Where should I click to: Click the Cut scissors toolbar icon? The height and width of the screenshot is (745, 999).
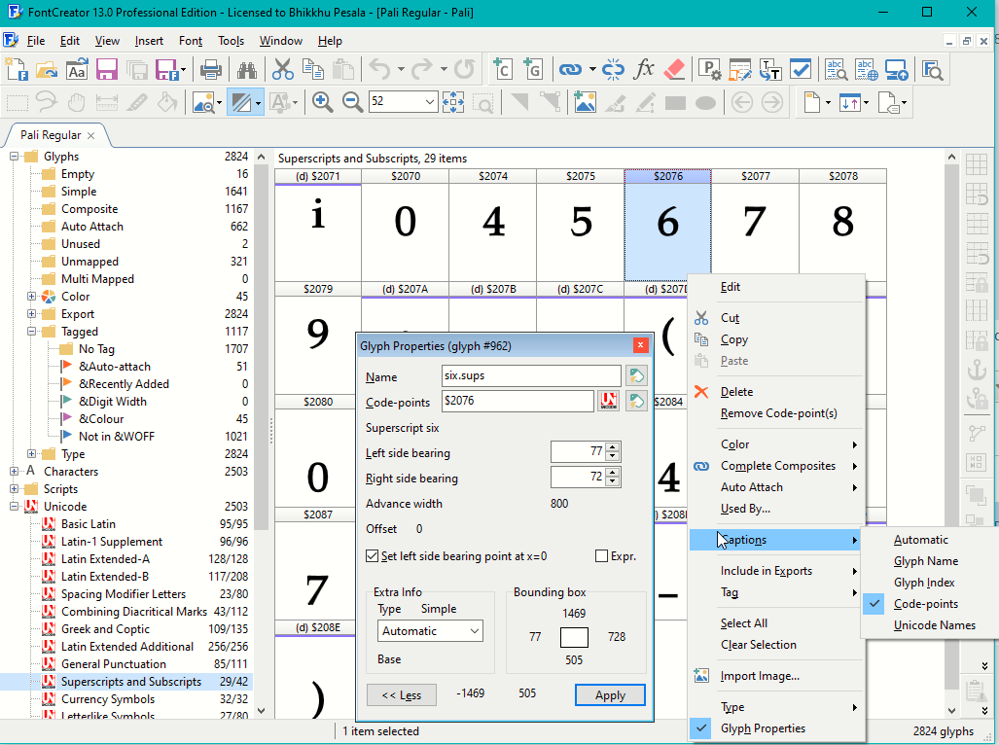[x=282, y=69]
